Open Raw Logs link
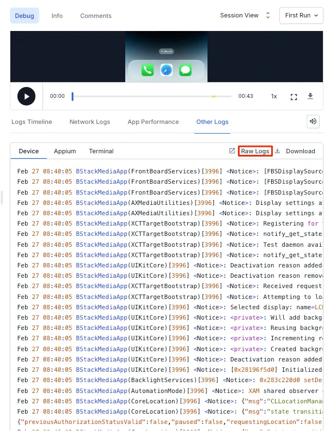The image size is (330, 437). [x=255, y=151]
